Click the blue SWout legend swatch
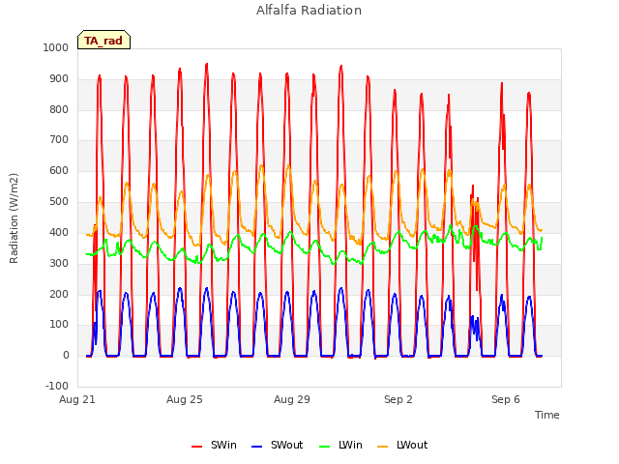Screen dimensions: 619x464 pyautogui.click(x=256, y=447)
